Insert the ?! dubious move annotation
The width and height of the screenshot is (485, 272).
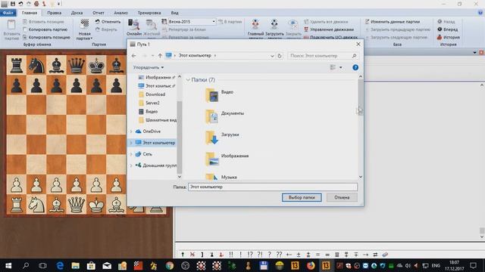(259, 255)
